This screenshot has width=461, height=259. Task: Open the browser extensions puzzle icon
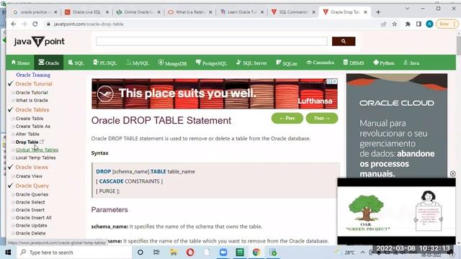pos(408,24)
